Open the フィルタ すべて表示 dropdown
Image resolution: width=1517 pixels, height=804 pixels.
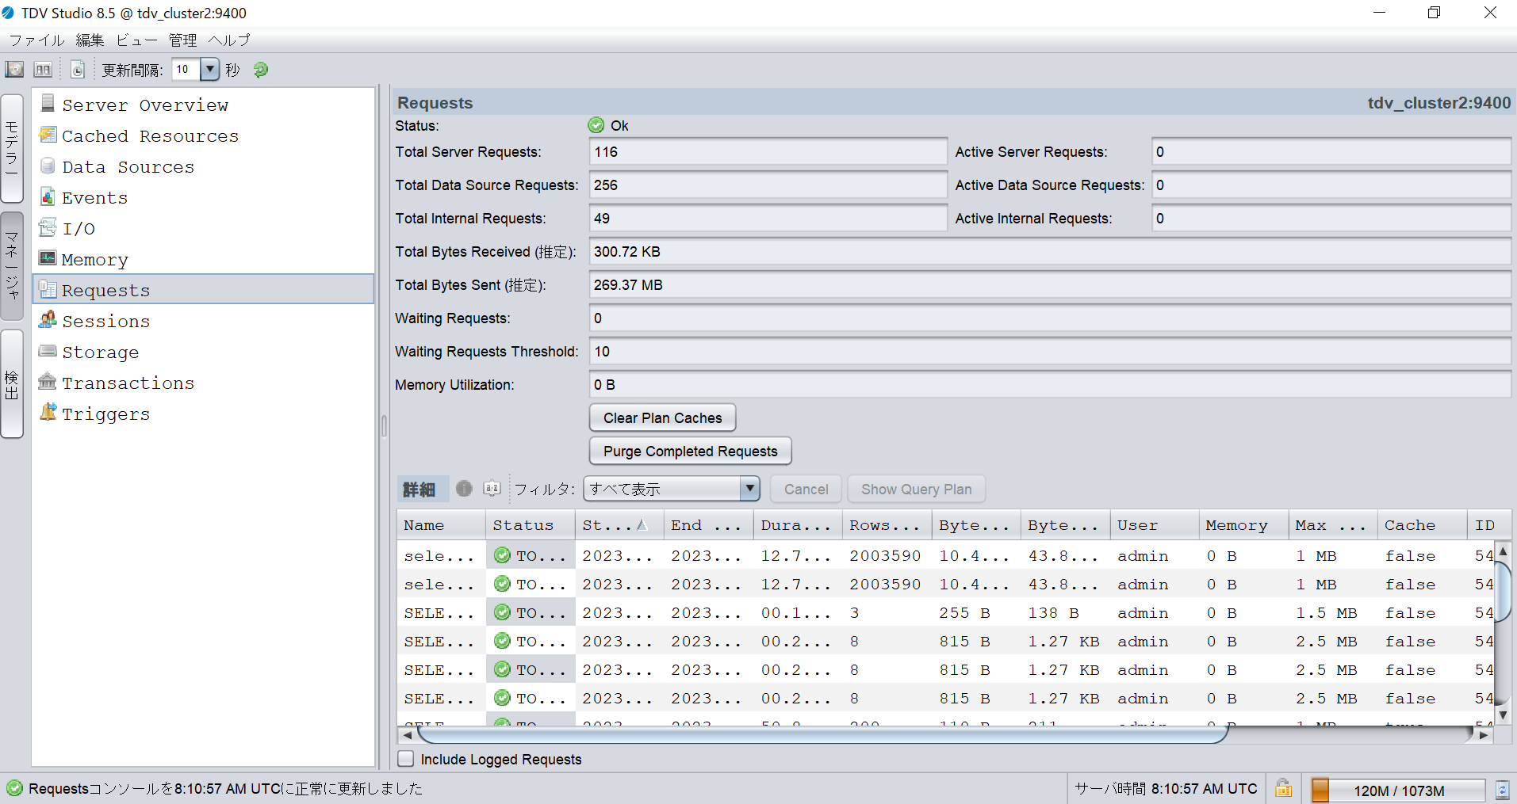671,489
